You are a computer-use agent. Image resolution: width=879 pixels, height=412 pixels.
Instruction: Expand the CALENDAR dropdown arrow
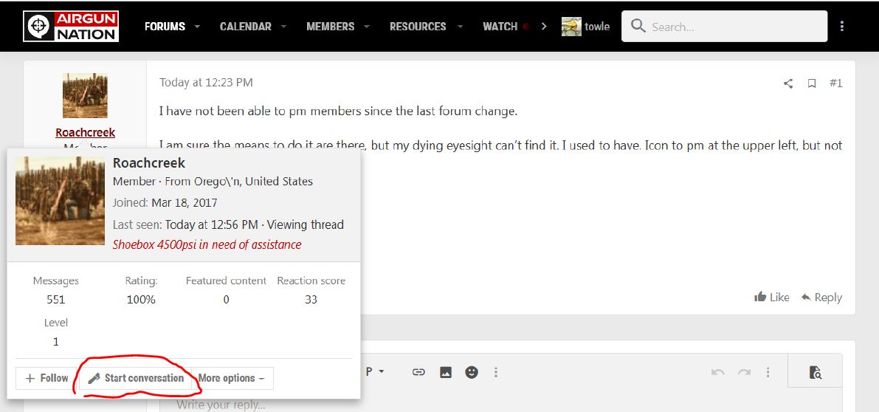point(283,27)
